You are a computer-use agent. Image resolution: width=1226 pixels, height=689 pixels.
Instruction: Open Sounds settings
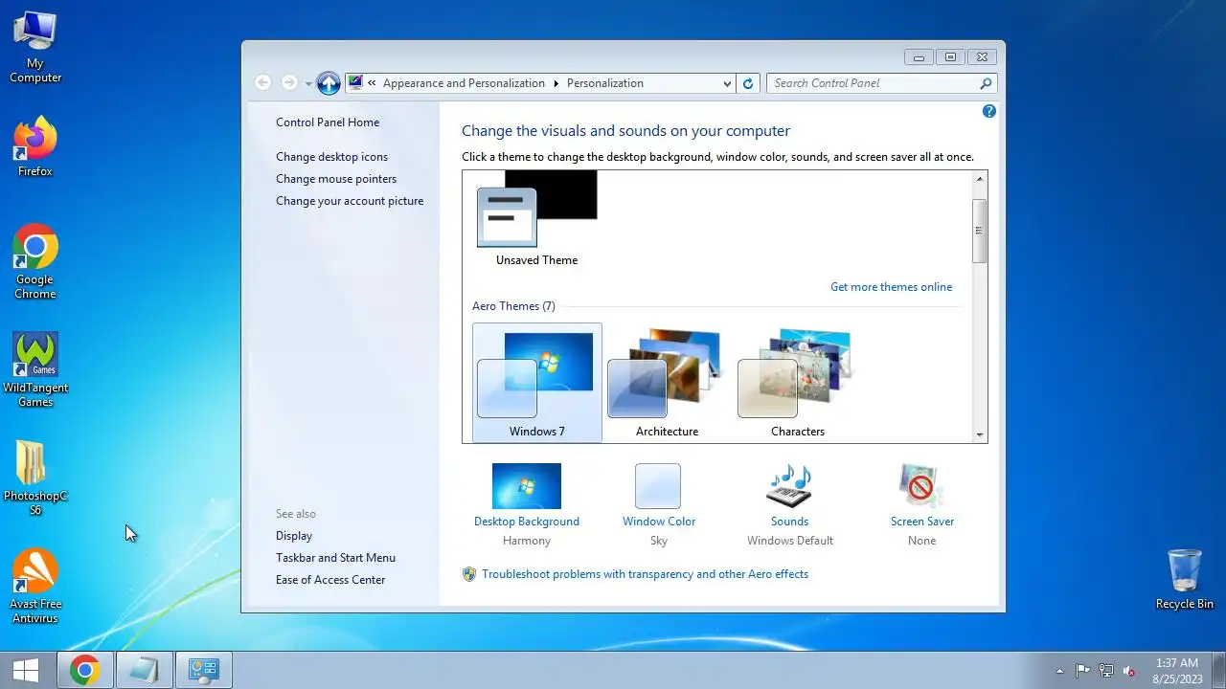tap(790, 505)
